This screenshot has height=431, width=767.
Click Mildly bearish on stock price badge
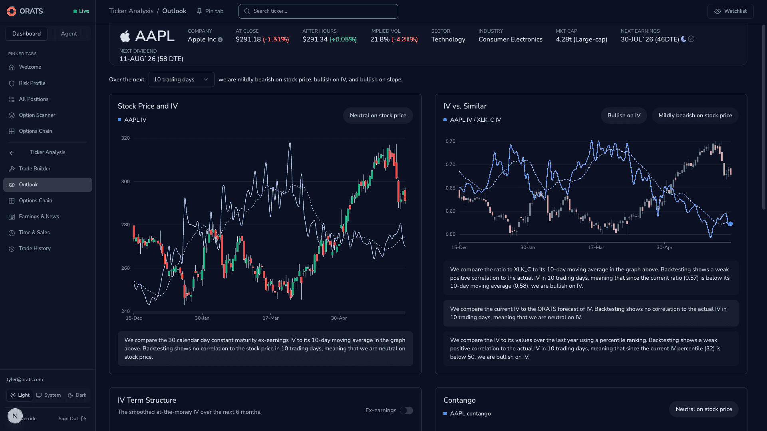pos(695,115)
